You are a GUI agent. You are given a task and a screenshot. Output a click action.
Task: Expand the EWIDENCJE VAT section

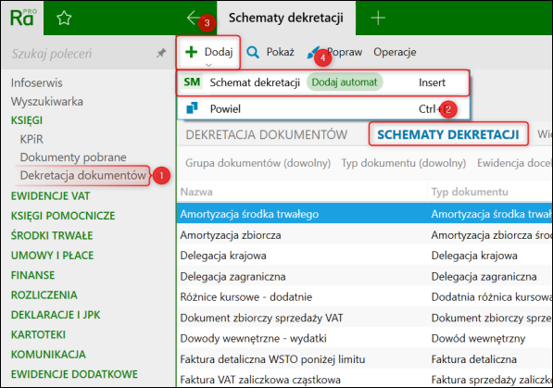pyautogui.click(x=50, y=195)
